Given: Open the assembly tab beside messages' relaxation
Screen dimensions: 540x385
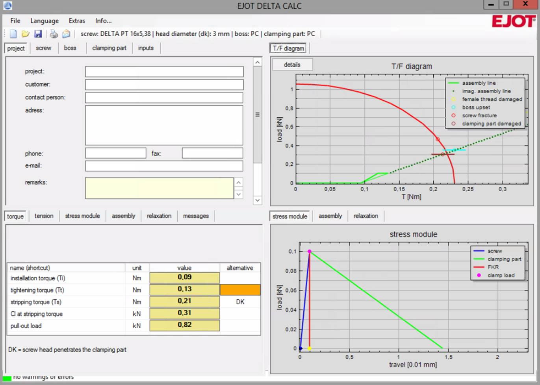Looking at the screenshot, I should click(123, 216).
